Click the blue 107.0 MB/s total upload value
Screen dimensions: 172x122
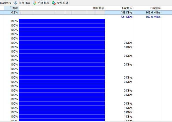pyautogui.click(x=153, y=17)
